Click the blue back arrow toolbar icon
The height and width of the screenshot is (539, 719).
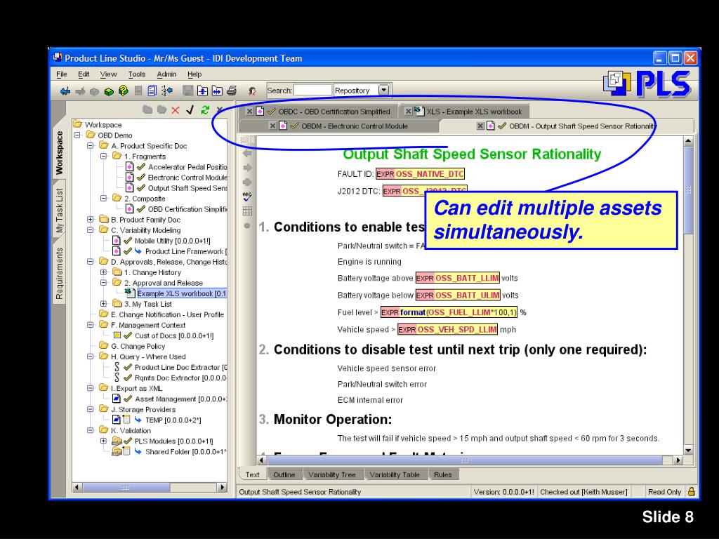click(65, 91)
